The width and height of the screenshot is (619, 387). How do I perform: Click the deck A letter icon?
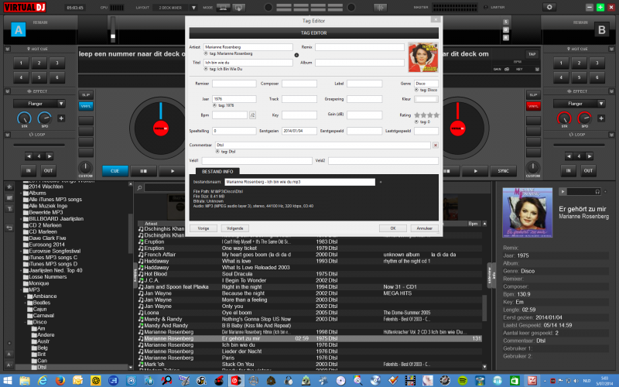pyautogui.click(x=18, y=29)
